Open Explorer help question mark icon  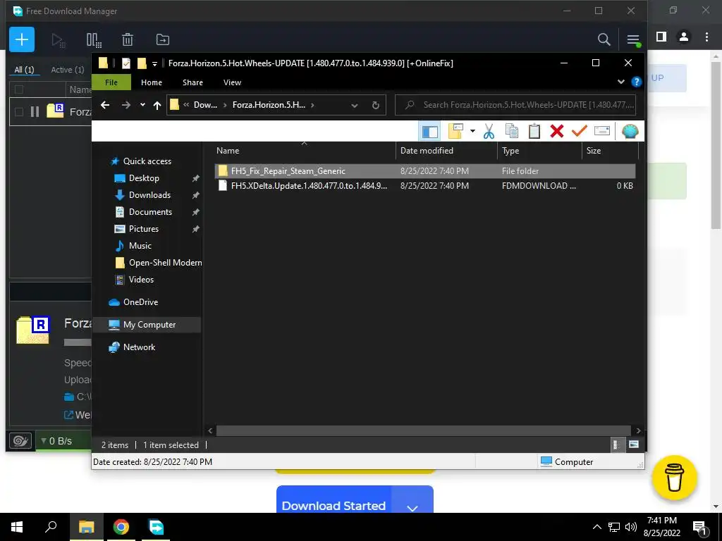tap(637, 82)
